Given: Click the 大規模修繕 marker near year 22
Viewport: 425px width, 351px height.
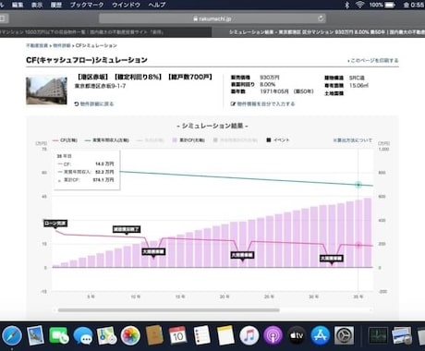Looking at the screenshot, I should (242, 255).
